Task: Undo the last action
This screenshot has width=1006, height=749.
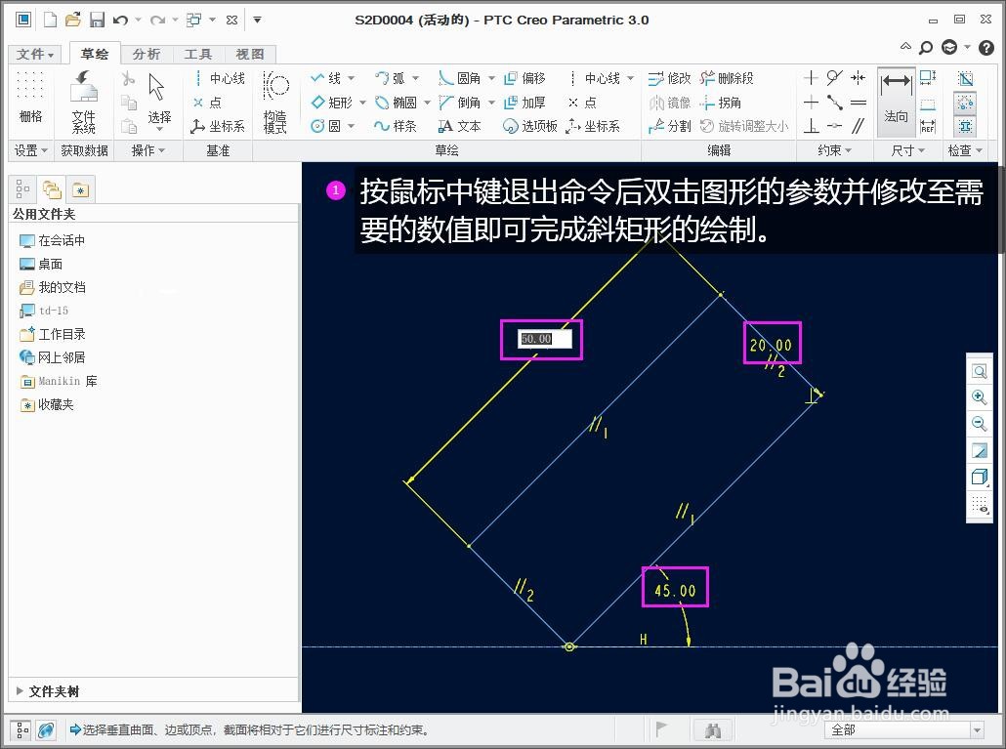Action: 120,20
